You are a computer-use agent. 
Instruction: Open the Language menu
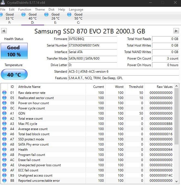76,10
